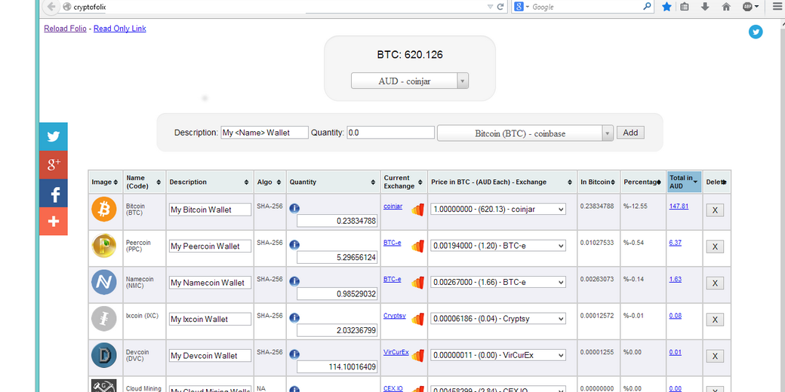Click the orange plus more-sharing button
The width and height of the screenshot is (785, 392).
[54, 221]
